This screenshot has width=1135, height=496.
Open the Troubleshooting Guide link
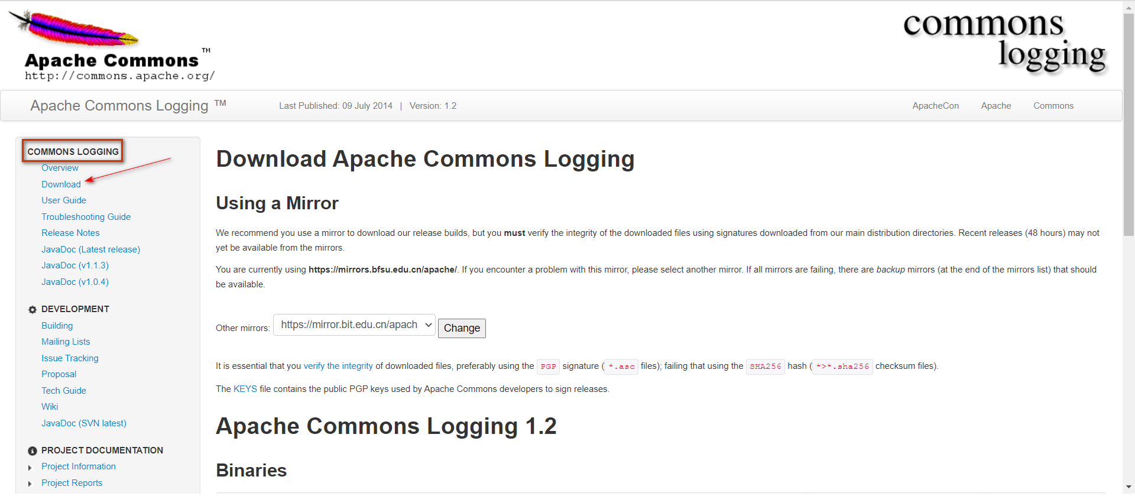86,217
